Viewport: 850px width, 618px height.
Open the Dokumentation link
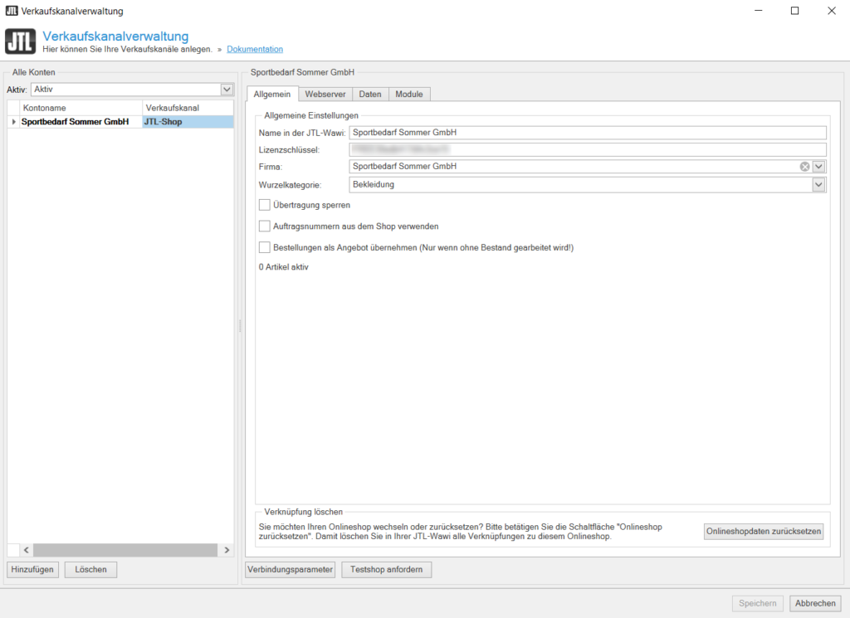pos(255,50)
